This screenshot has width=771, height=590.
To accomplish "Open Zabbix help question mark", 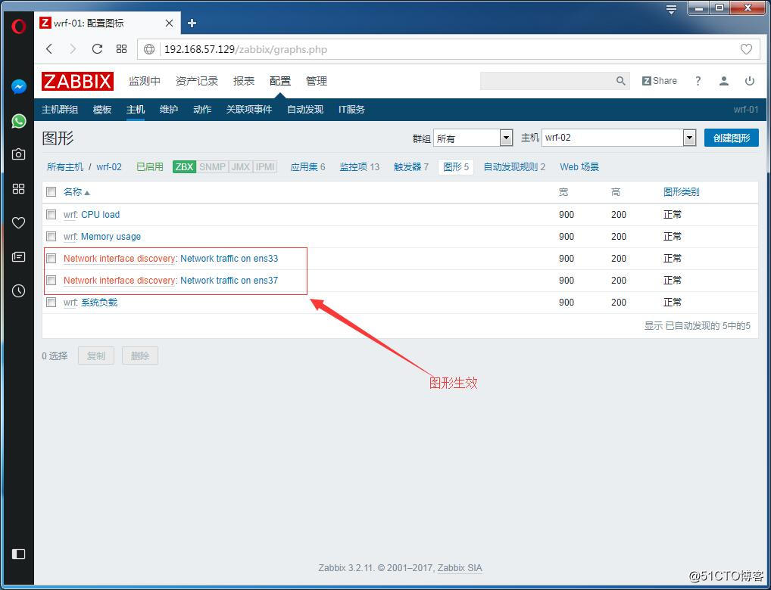I will coord(698,81).
